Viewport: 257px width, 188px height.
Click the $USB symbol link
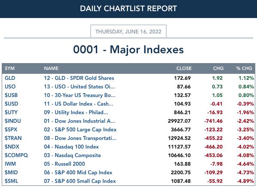pyautogui.click(x=11, y=95)
